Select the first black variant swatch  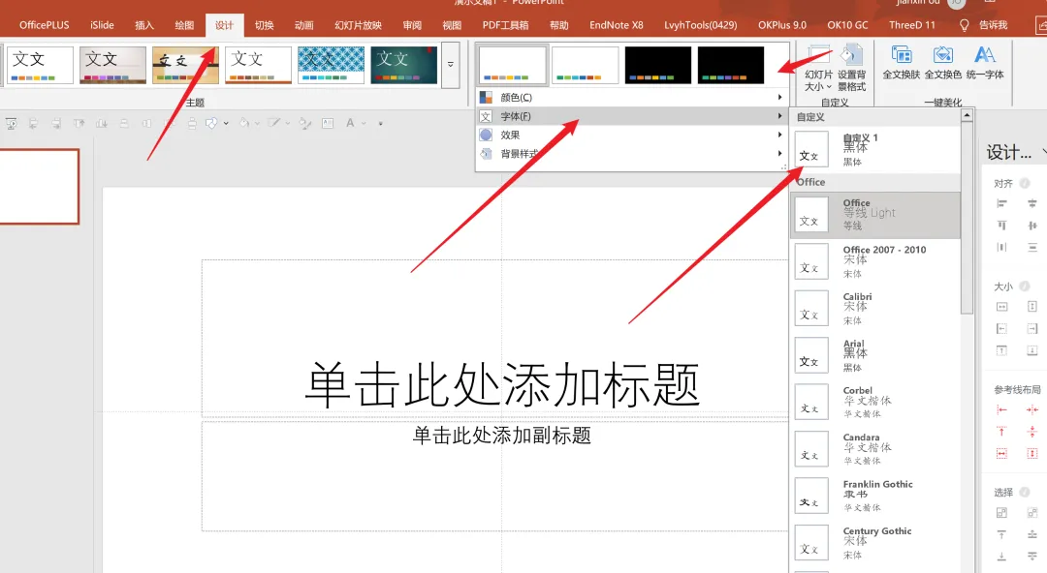coord(657,65)
